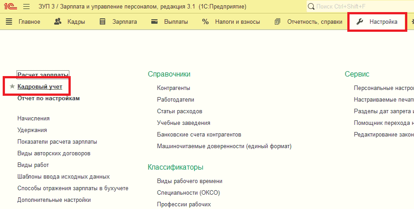This screenshot has height=209, width=414.
Task: Open Редактирование законодательства link
Action: pos(384,134)
